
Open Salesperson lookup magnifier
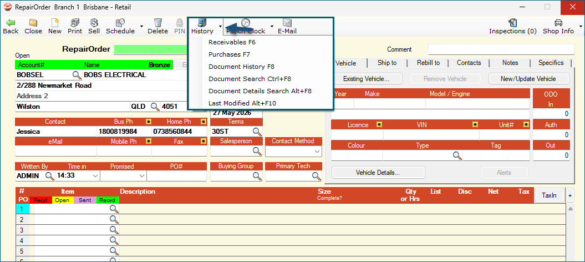[257, 151]
